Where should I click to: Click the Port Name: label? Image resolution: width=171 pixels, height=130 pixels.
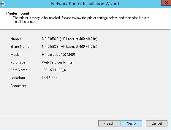coord(19,70)
